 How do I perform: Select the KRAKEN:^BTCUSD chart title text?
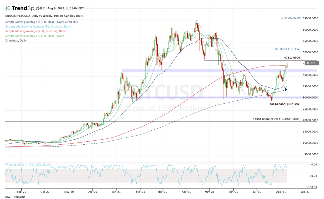(44, 16)
